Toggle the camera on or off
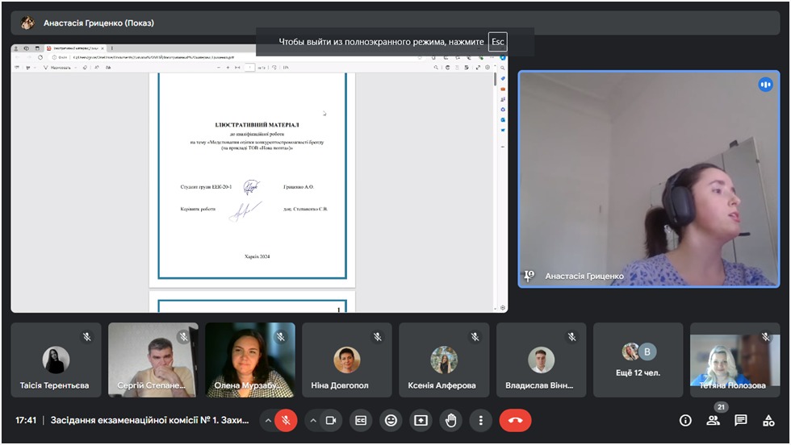The height and width of the screenshot is (445, 791). pos(330,420)
